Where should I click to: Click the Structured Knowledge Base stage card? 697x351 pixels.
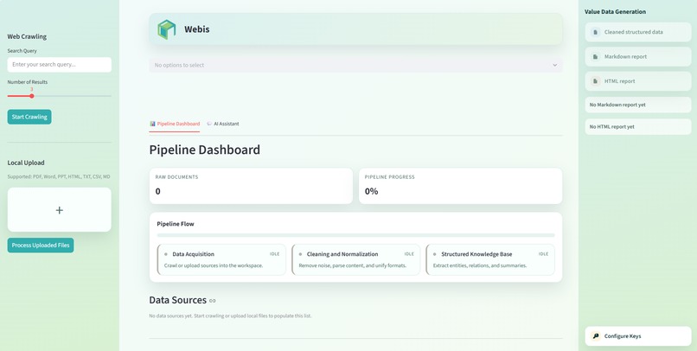tap(490, 259)
